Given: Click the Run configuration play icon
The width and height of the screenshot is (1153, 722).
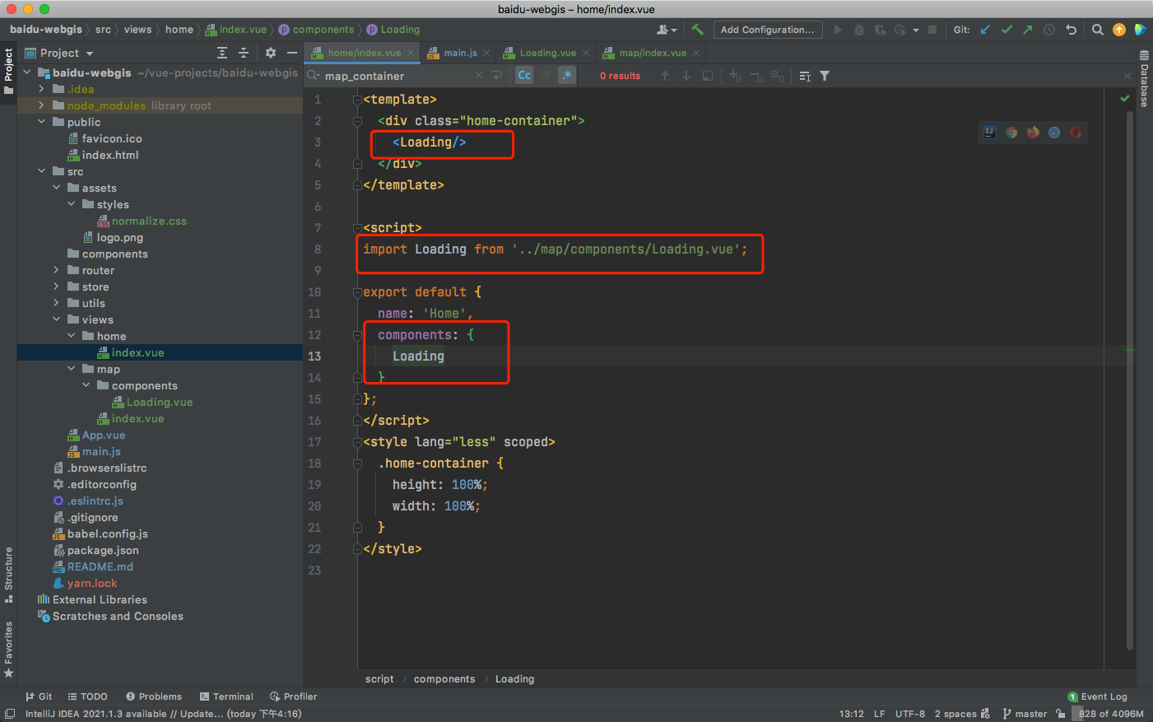Looking at the screenshot, I should pyautogui.click(x=838, y=30).
